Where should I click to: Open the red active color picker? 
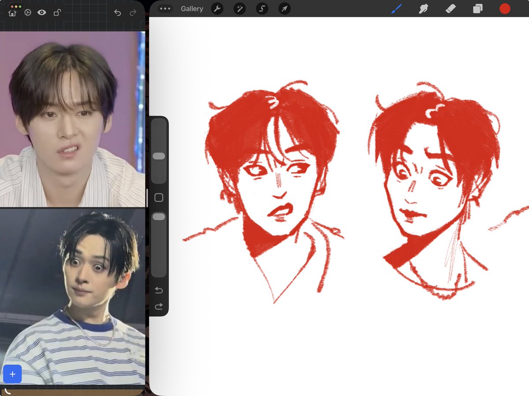click(505, 8)
